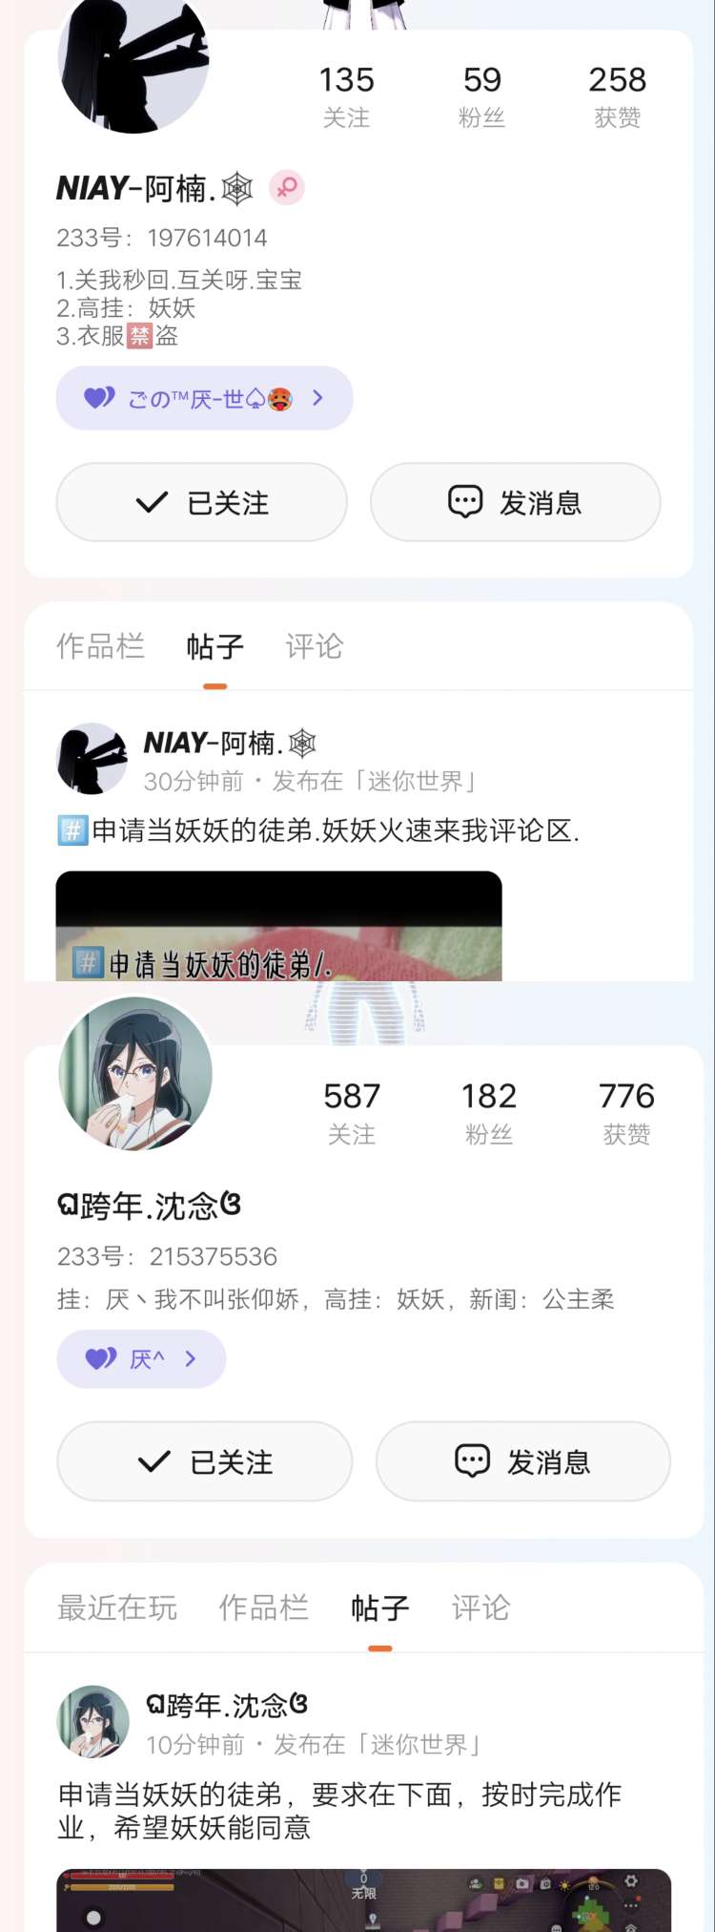
Task: Expand the ごの™厌-世 couple tag chevron
Action: tap(318, 397)
